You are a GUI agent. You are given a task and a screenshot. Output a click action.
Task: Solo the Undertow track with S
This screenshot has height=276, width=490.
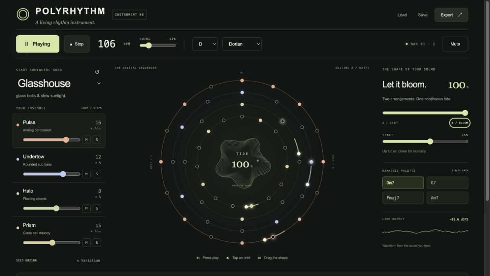97,174
